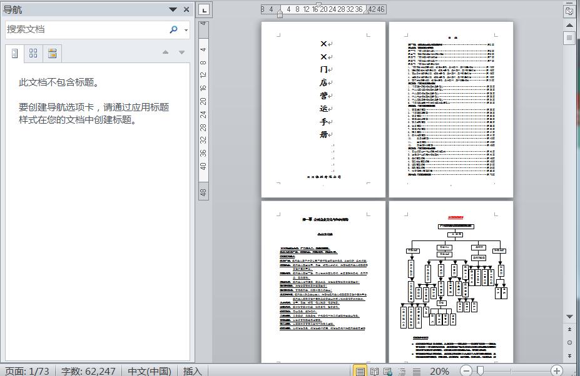Image resolution: width=580 pixels, height=376 pixels.
Task: Switch to Full Screen Reading view
Action: pyautogui.click(x=374, y=371)
